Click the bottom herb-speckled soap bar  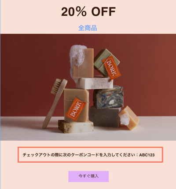pos(76,127)
